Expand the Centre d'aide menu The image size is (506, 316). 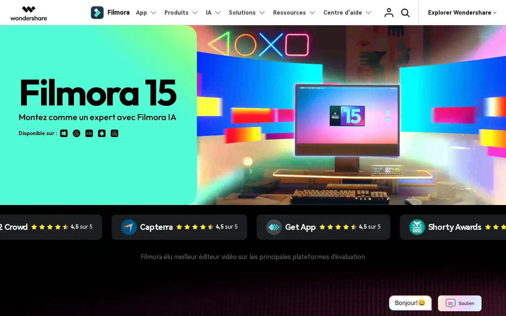pyautogui.click(x=347, y=13)
